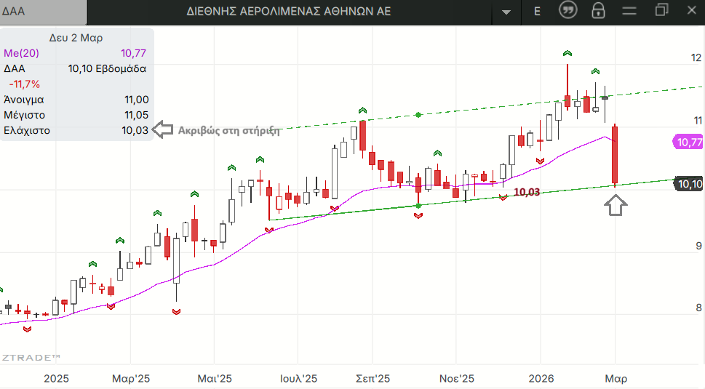Select the 'Ακριβώς στη στήριξη' text annotation
Viewport: 705px width, 389px height.
click(229, 131)
